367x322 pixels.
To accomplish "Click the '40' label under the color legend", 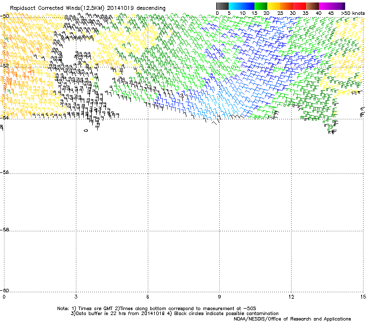I will tap(318, 13).
